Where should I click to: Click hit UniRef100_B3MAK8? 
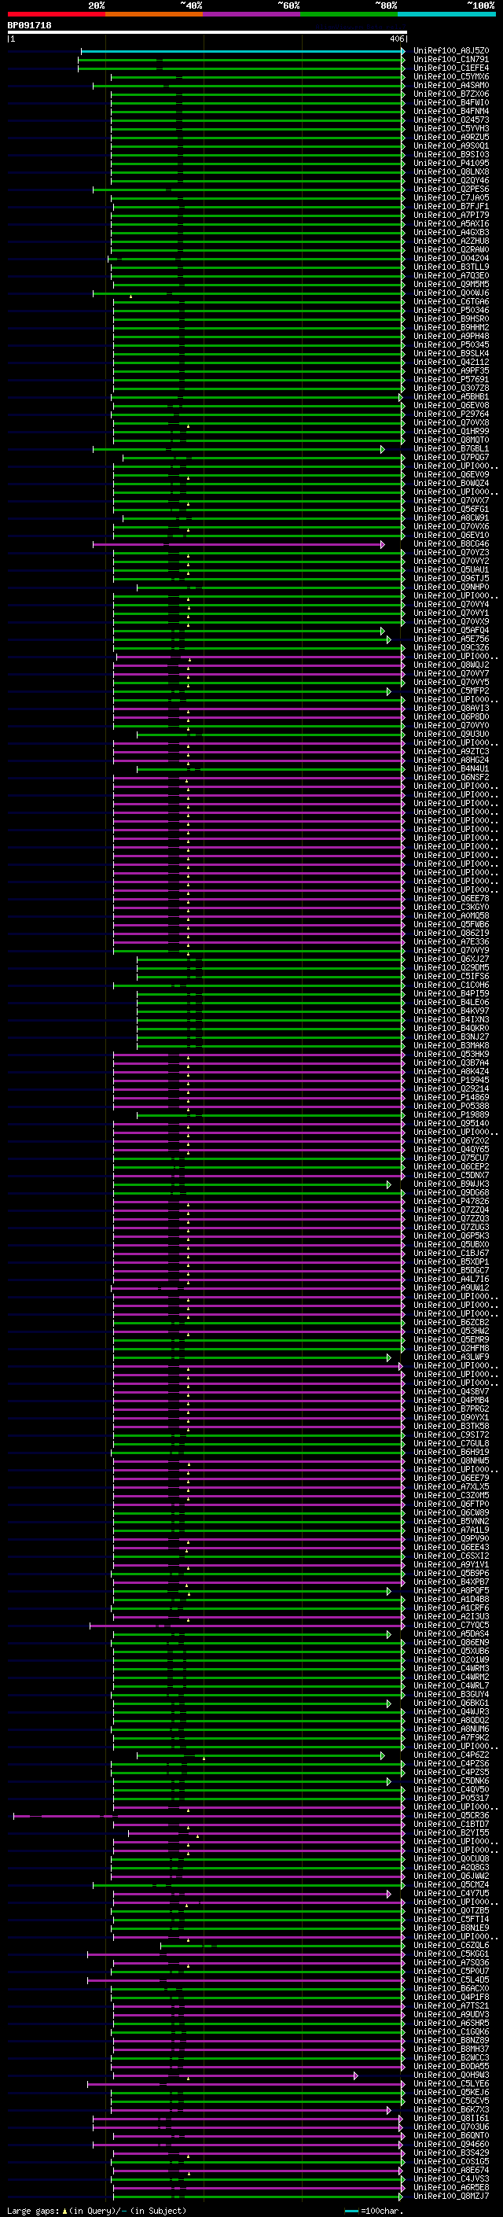tap(451, 1047)
